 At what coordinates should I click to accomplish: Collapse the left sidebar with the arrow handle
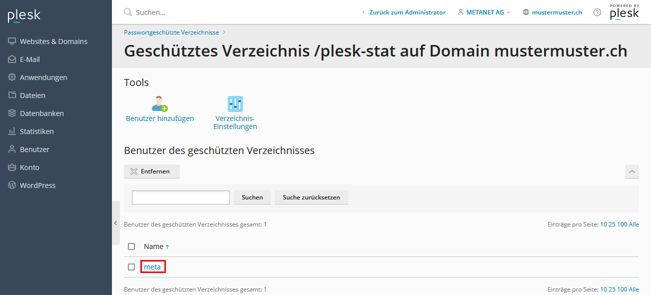pos(115,223)
